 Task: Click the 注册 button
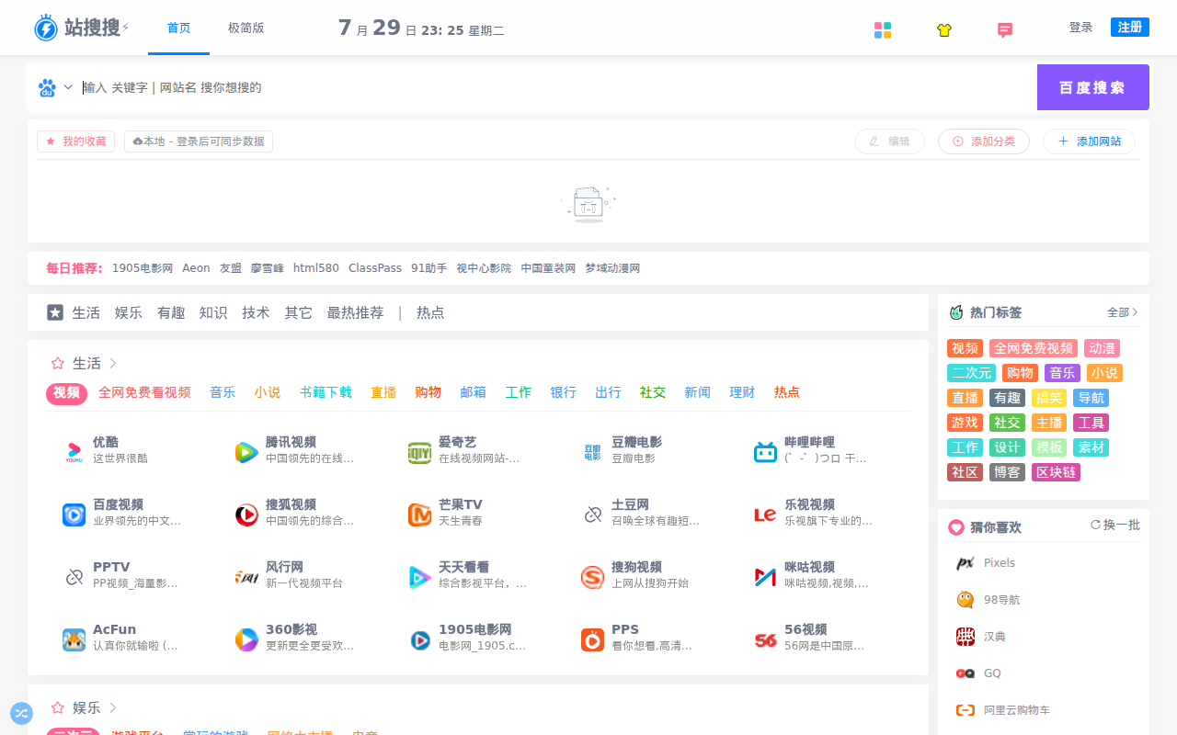pyautogui.click(x=1130, y=28)
